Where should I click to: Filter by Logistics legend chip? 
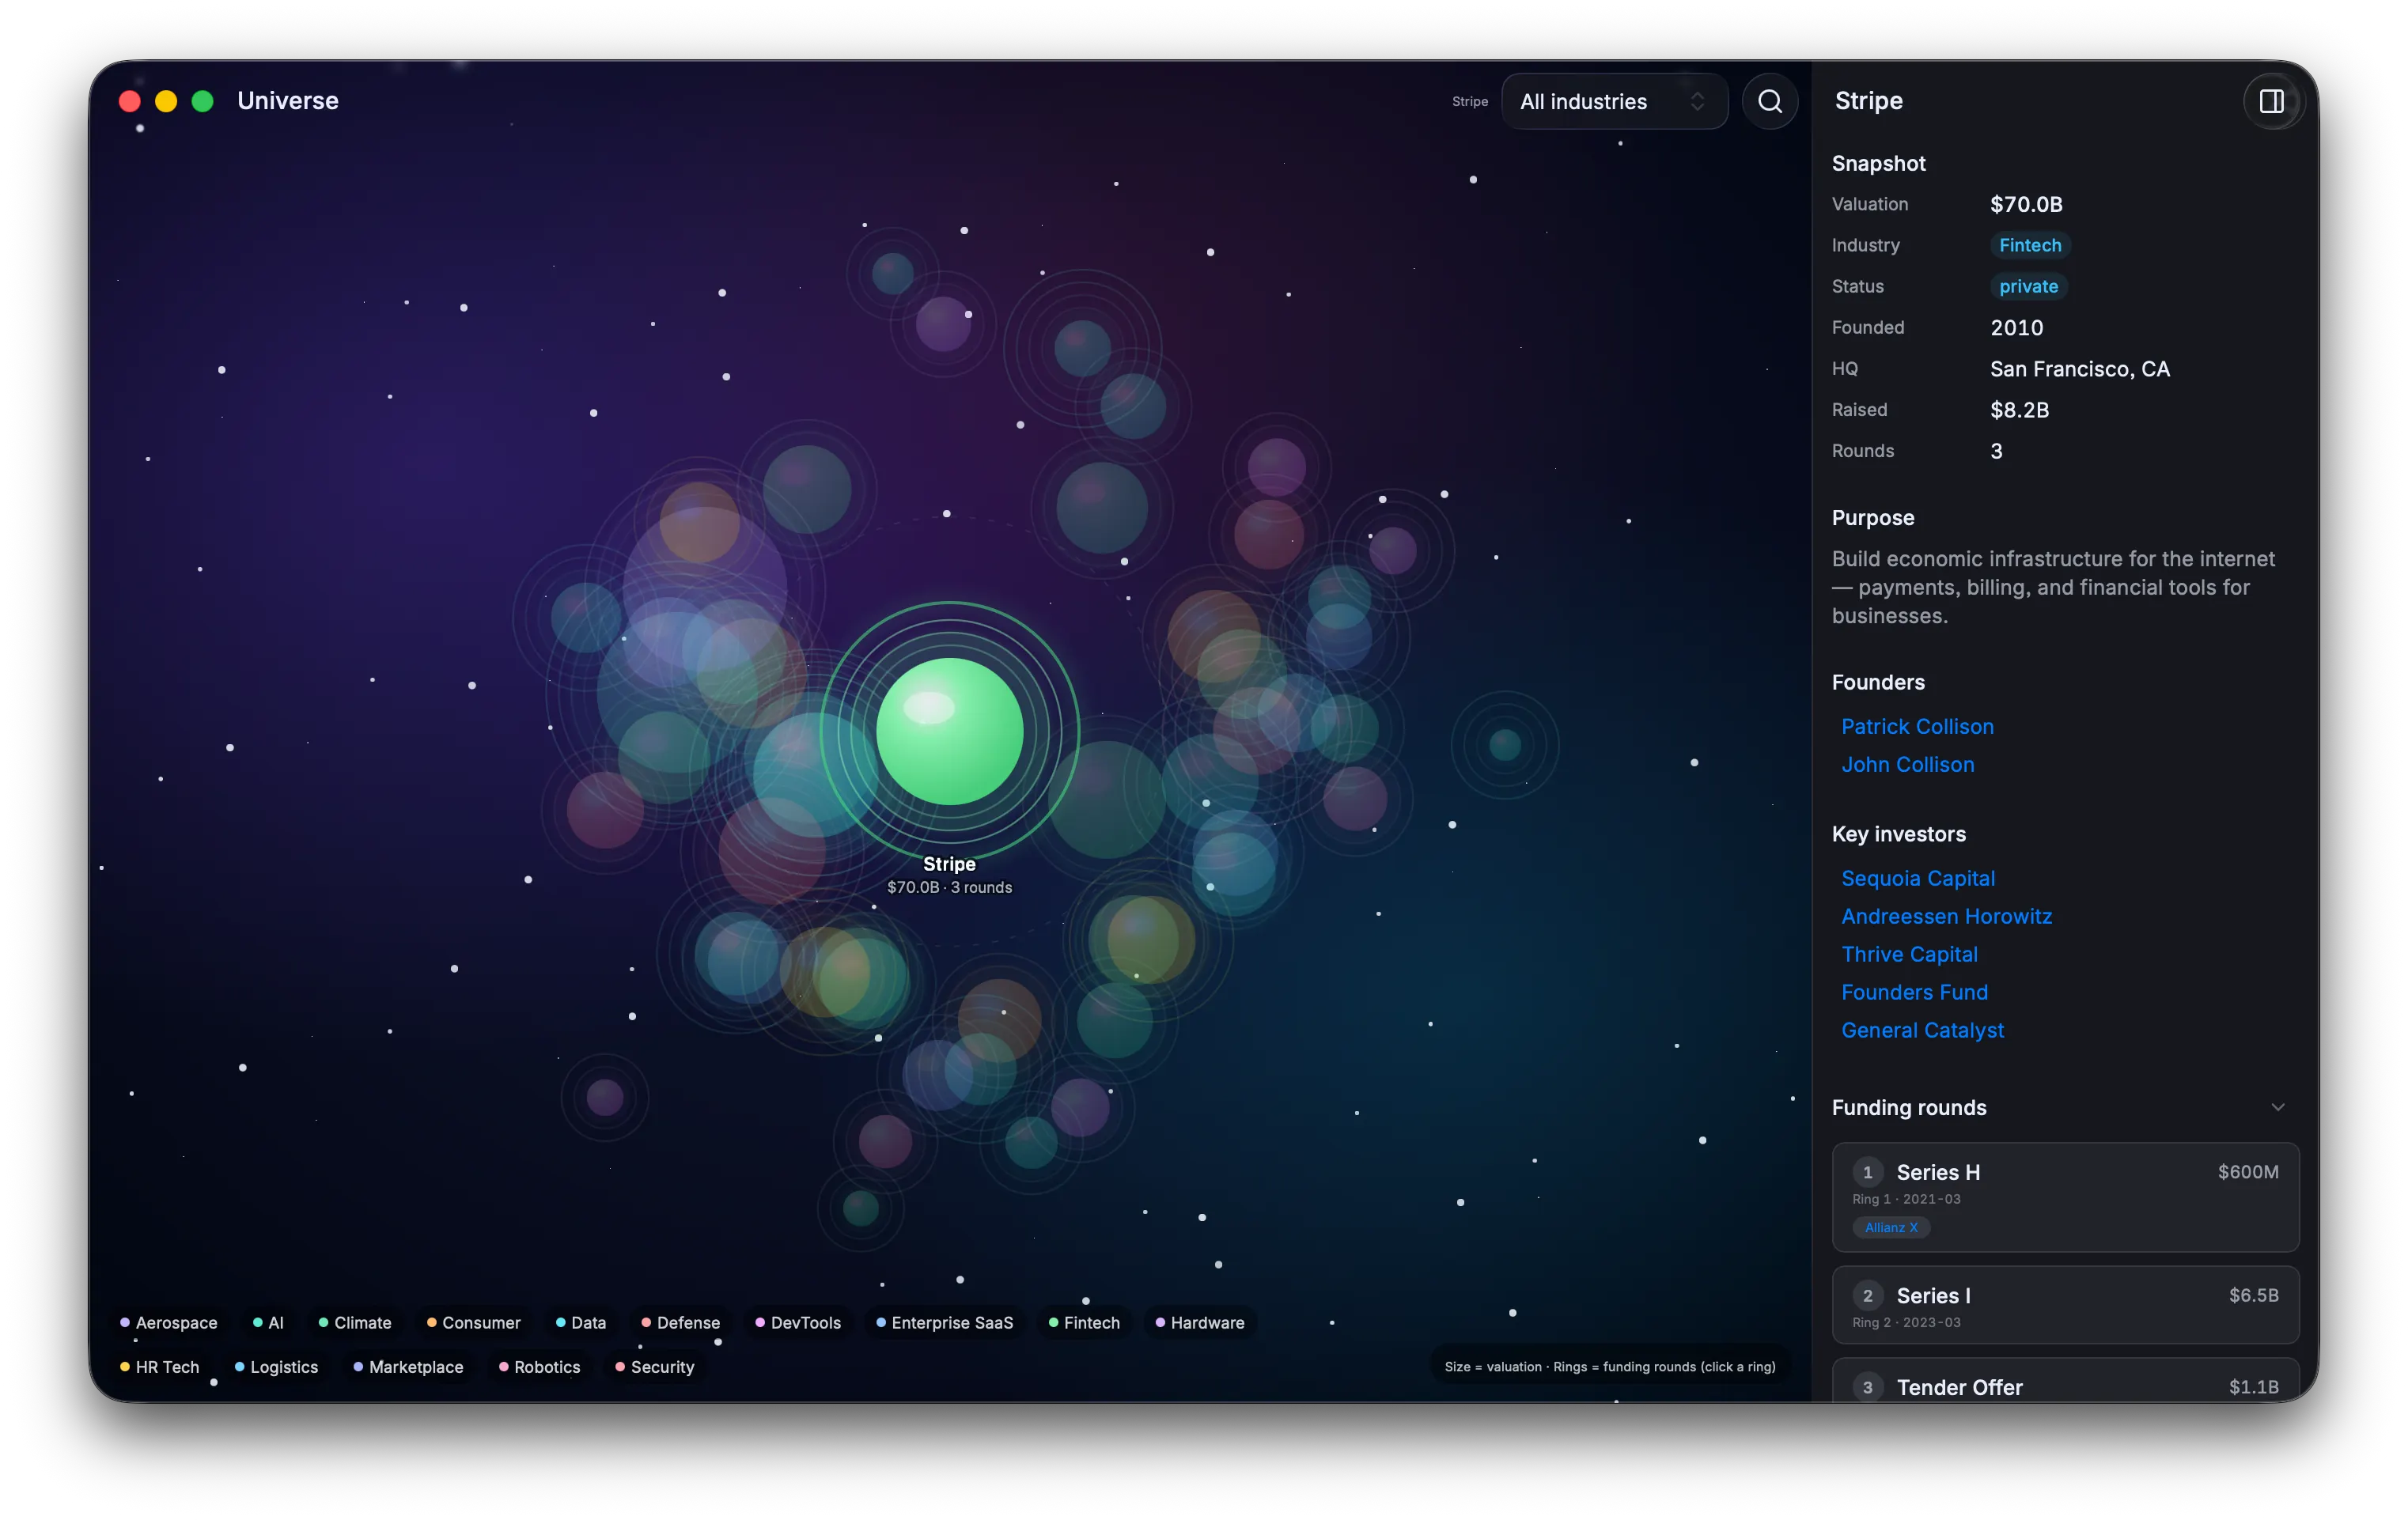(277, 1367)
